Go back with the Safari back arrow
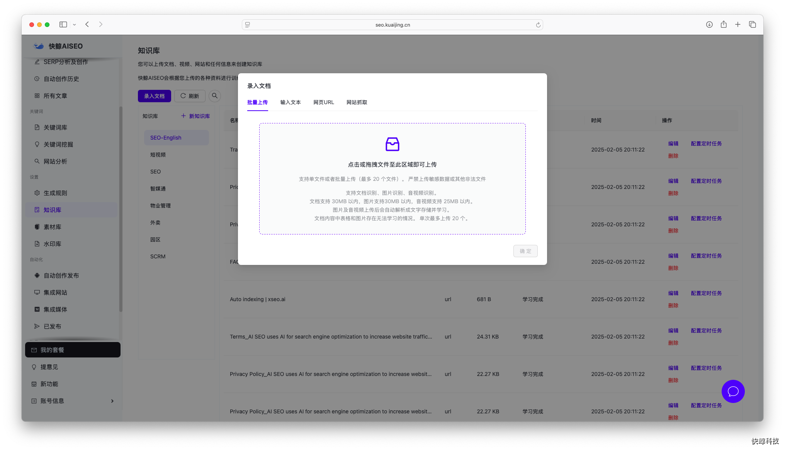The image size is (785, 450). 87,24
